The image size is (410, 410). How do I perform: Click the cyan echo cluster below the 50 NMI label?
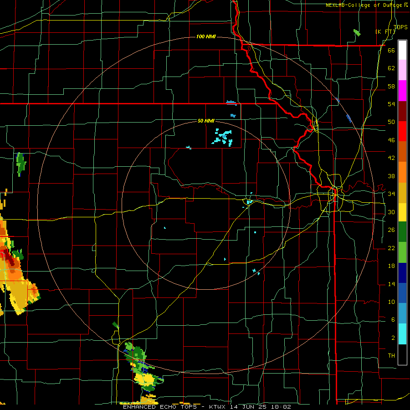point(222,137)
